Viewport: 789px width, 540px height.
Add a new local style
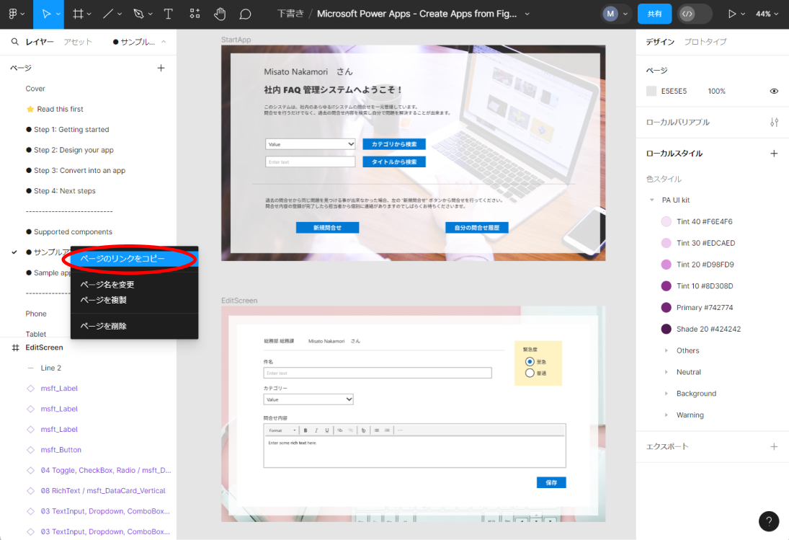click(774, 154)
